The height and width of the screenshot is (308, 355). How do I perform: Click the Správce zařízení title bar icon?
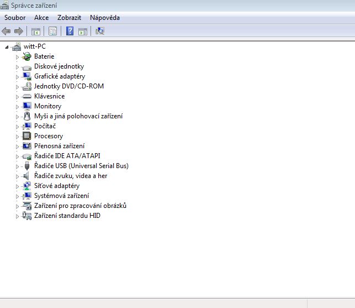coord(4,5)
